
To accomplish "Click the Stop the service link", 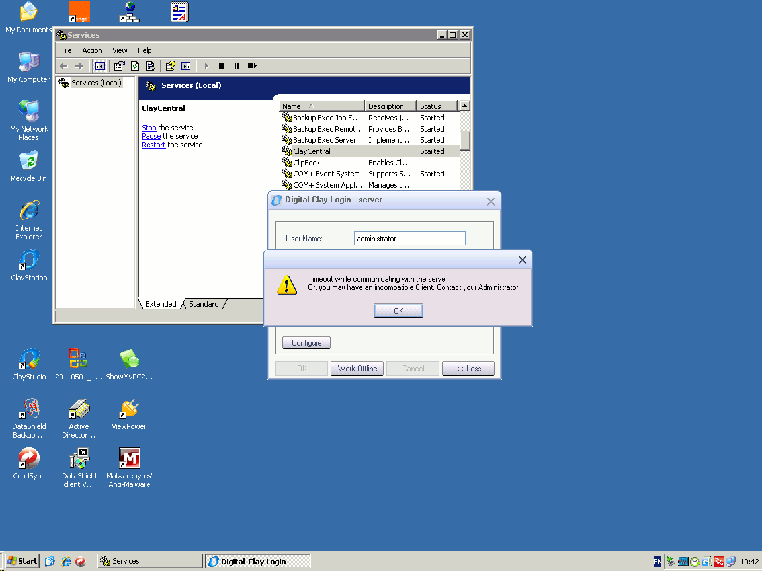I will pyautogui.click(x=149, y=128).
